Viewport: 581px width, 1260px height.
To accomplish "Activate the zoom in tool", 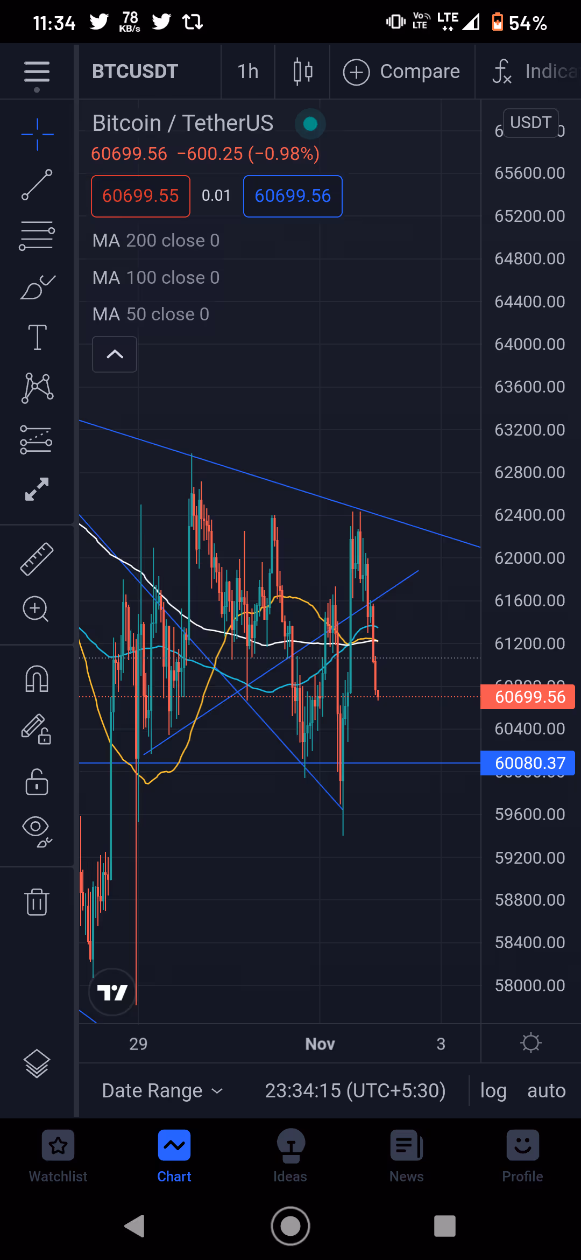I will click(x=36, y=609).
